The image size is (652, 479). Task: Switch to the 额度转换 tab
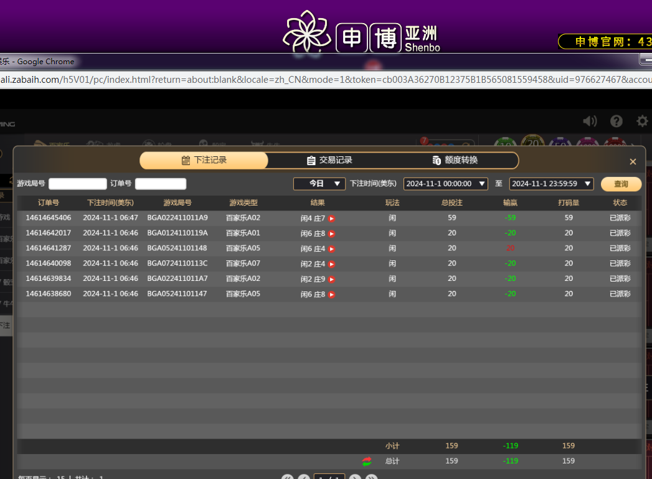tap(455, 160)
